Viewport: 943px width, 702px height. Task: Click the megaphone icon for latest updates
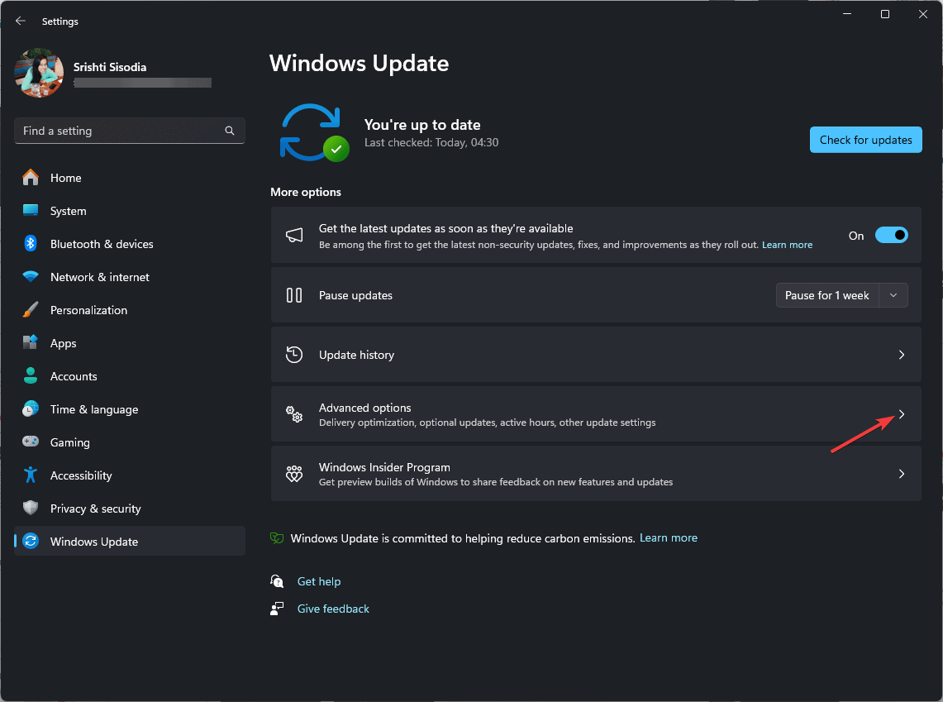(294, 235)
